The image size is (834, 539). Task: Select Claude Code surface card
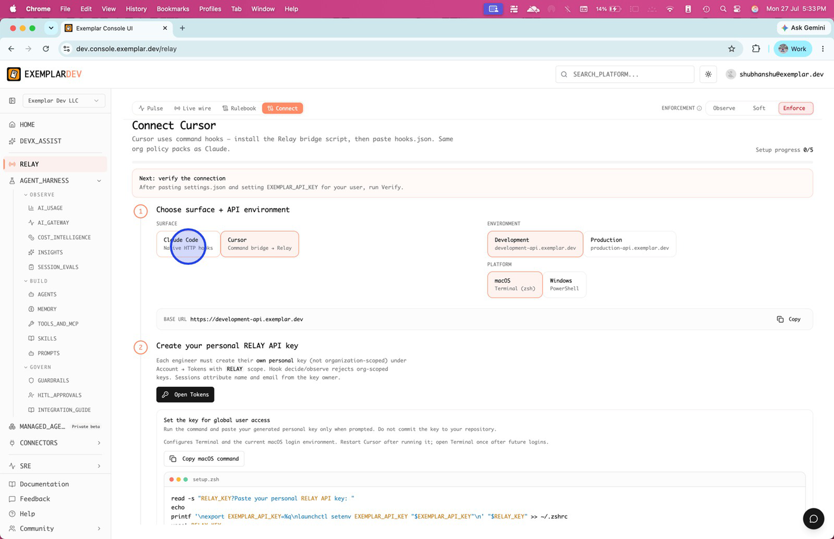[188, 244]
